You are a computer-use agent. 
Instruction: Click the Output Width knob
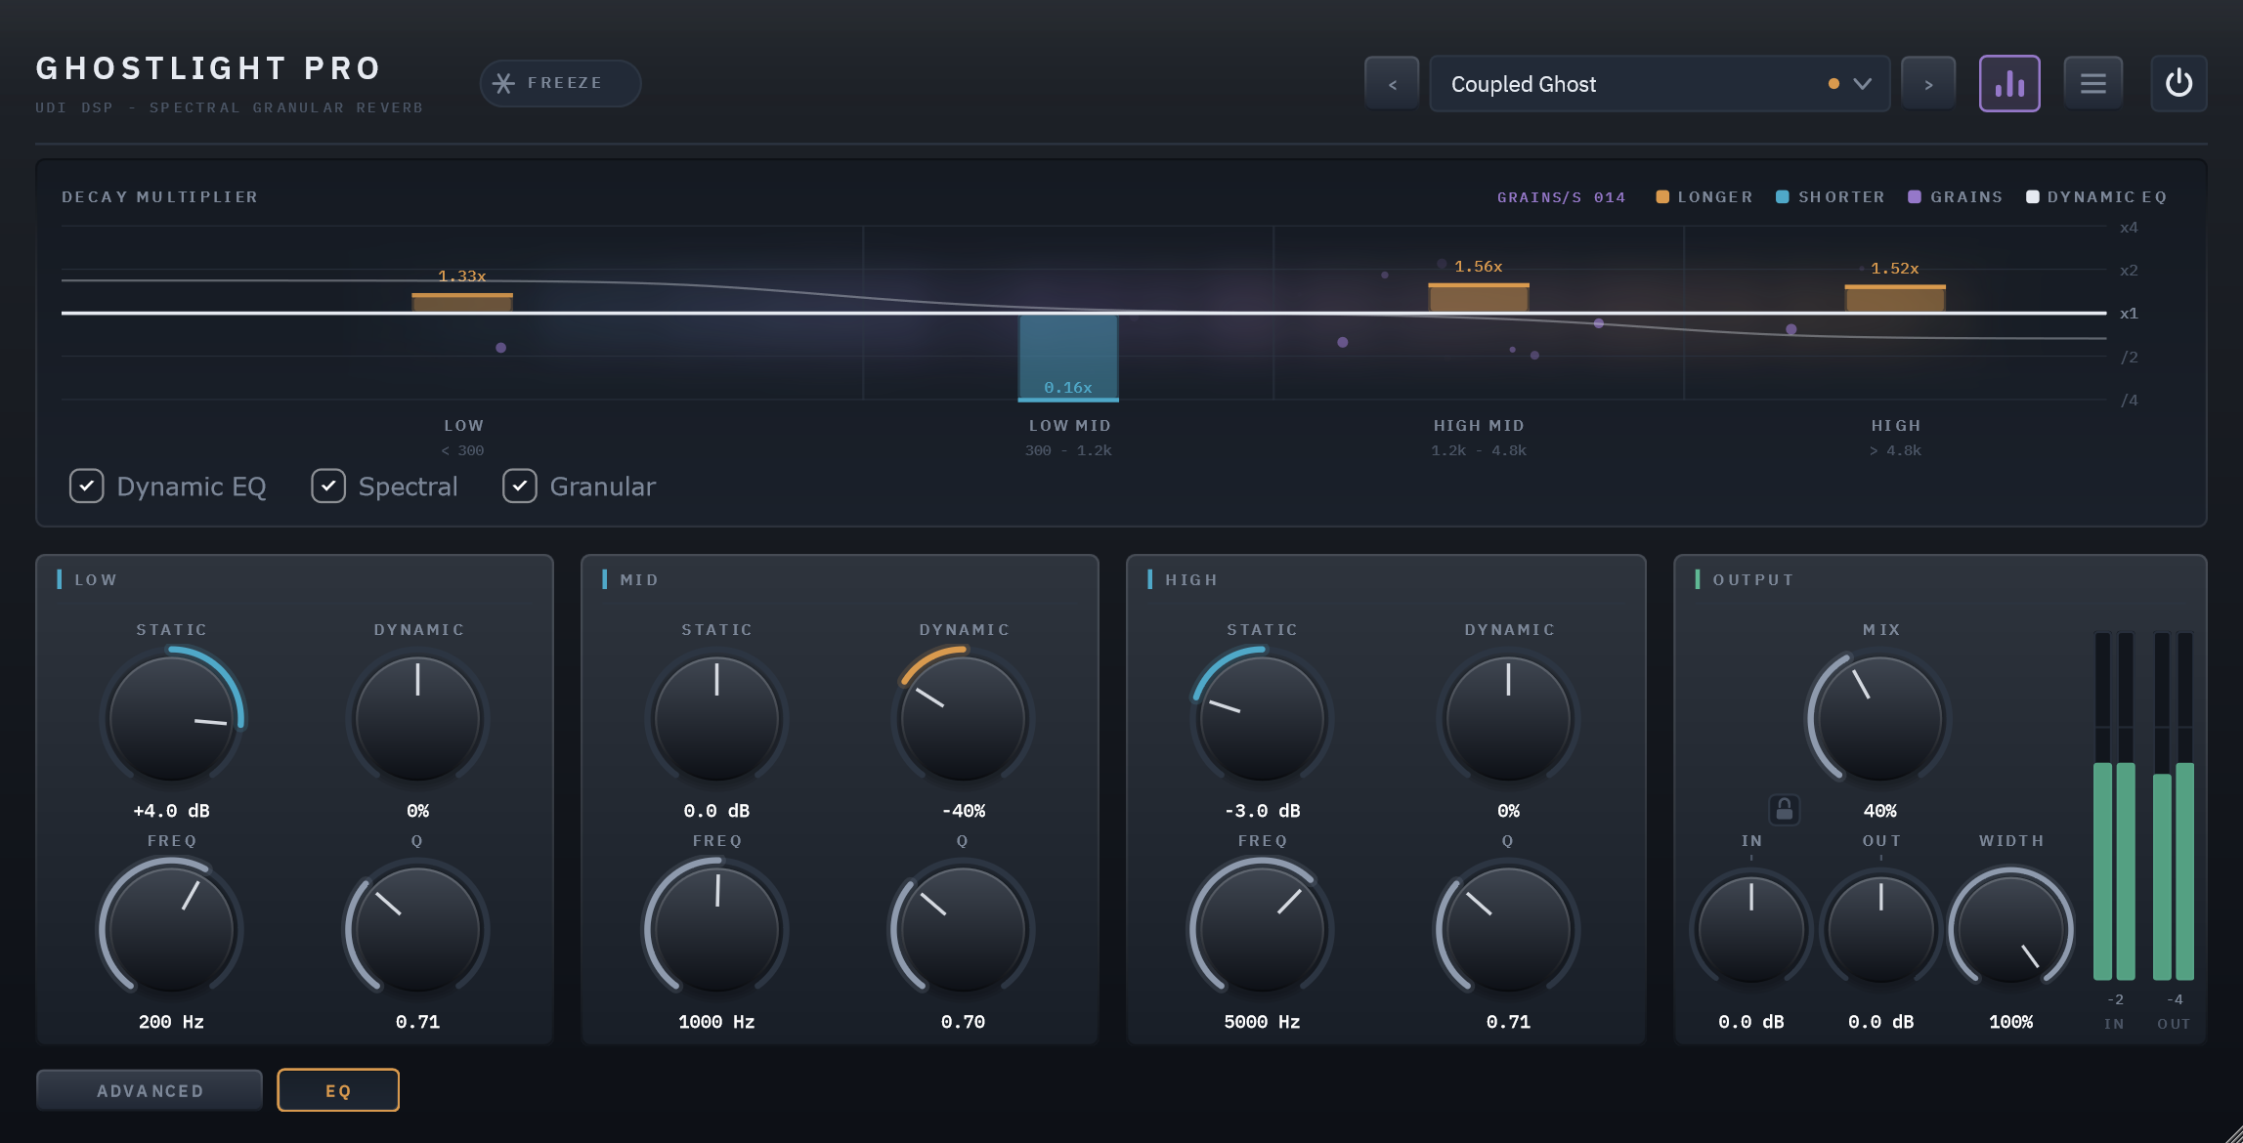pyautogui.click(x=2011, y=929)
